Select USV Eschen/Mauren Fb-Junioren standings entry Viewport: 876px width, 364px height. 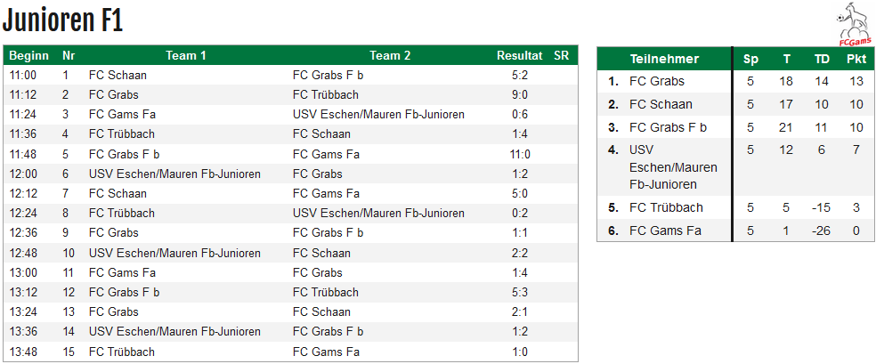pos(673,167)
